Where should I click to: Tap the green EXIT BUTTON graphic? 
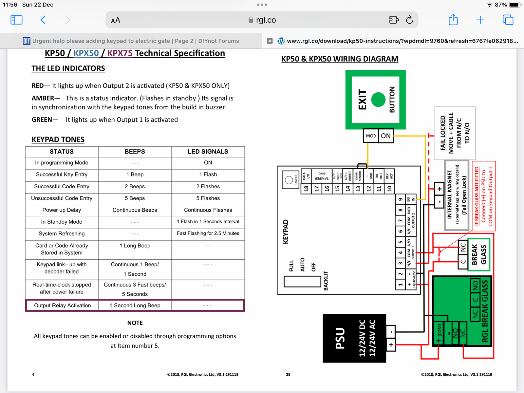[x=376, y=100]
